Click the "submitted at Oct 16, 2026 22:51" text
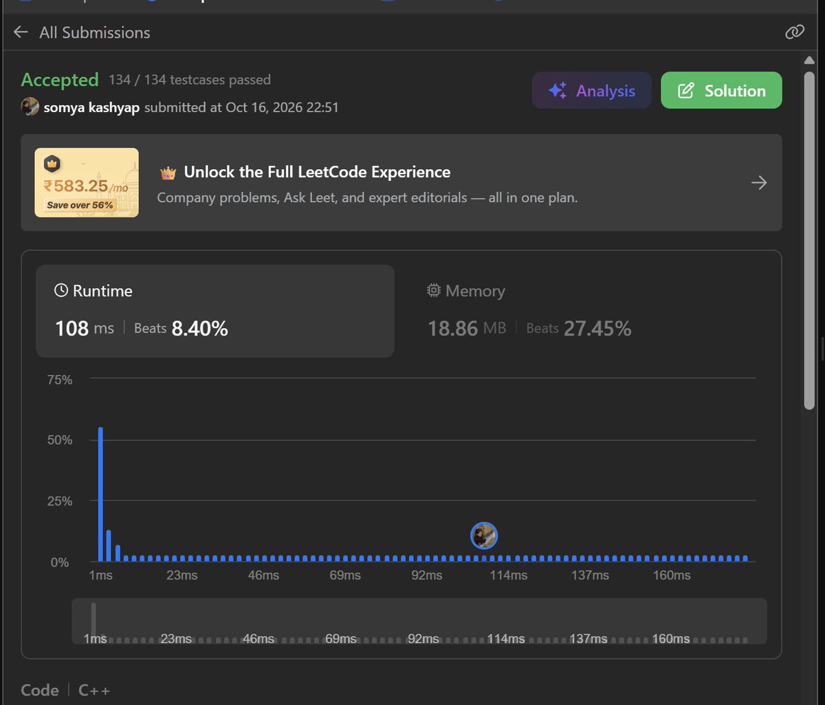Screen dimensions: 825x705 coord(241,107)
